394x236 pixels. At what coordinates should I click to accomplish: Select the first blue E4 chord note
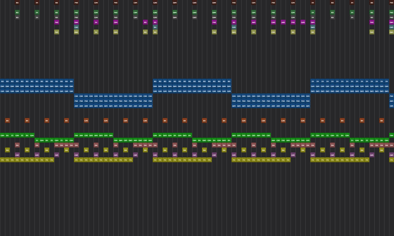[313, 81]
